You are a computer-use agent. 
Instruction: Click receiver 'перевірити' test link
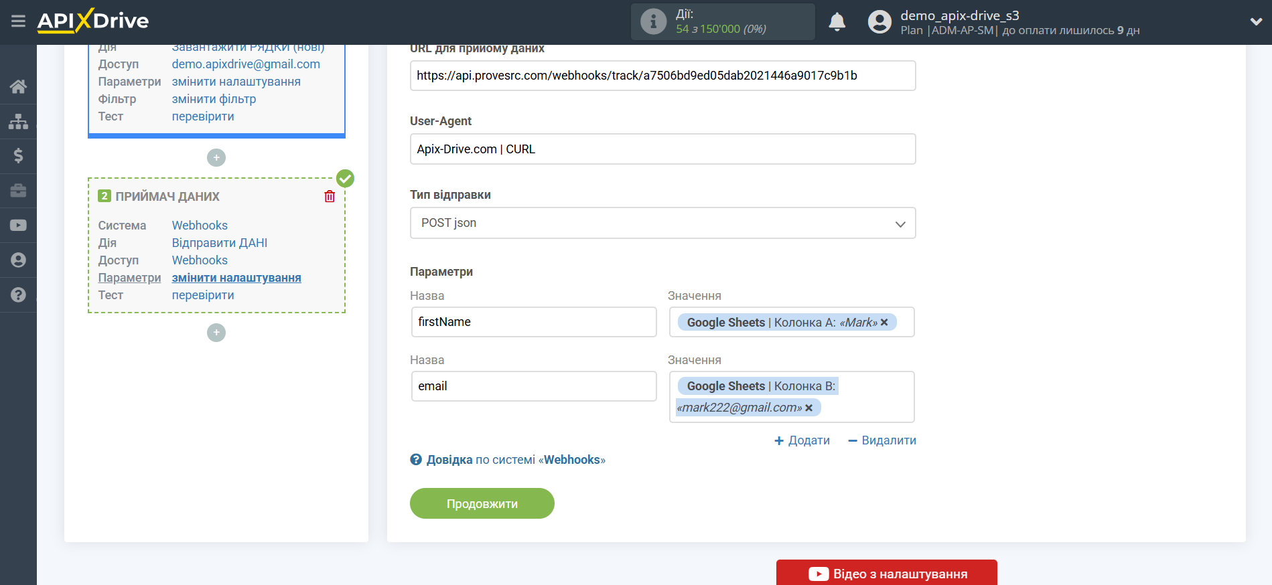pyautogui.click(x=203, y=295)
